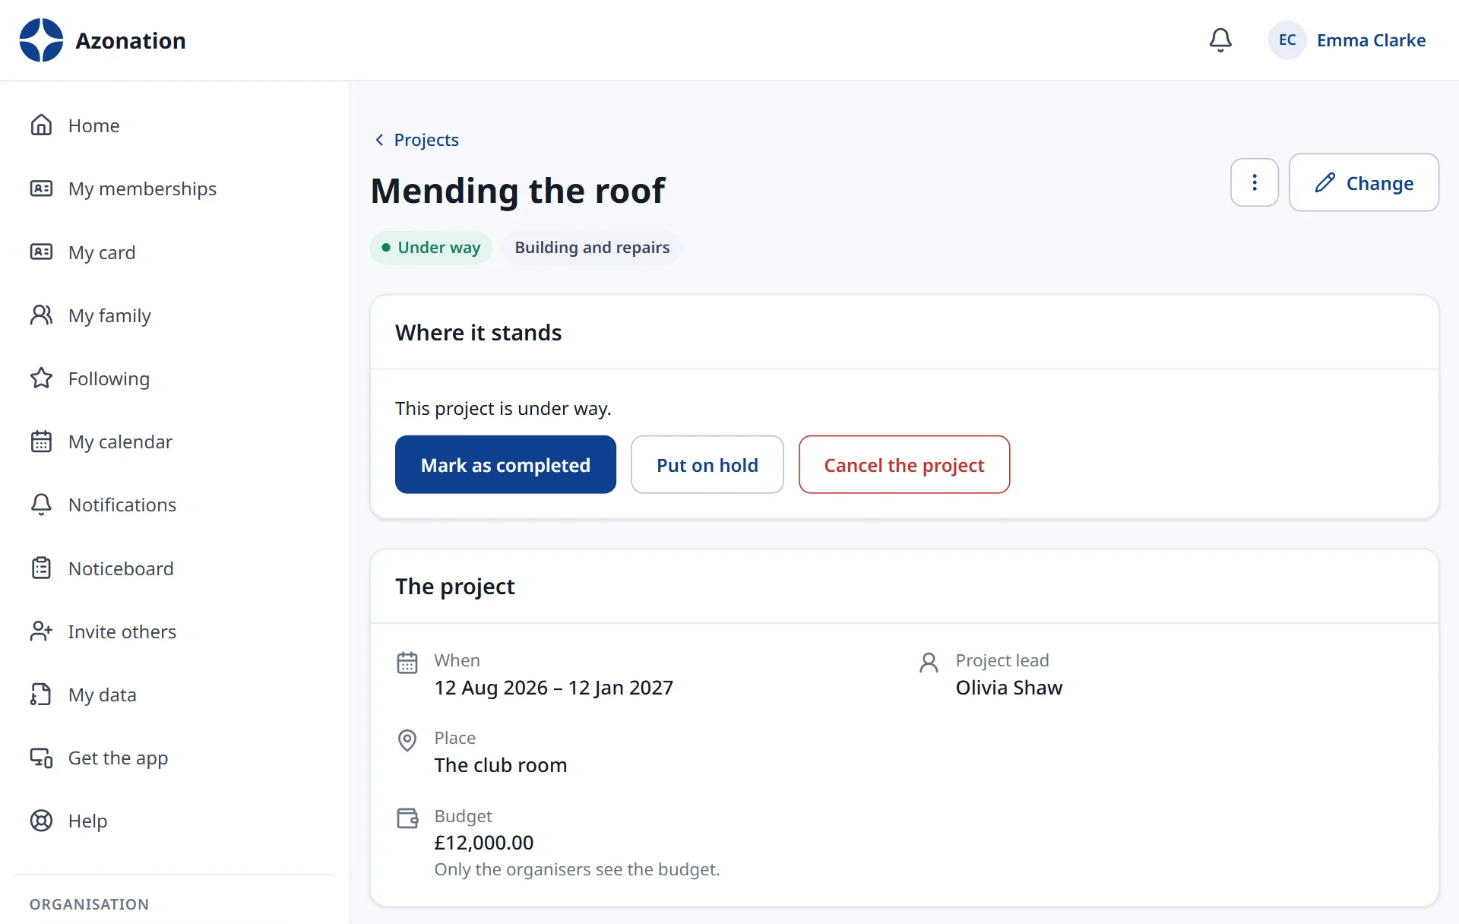Open the notifications bell in header
Image resolution: width=1459 pixels, height=924 pixels.
click(1220, 40)
